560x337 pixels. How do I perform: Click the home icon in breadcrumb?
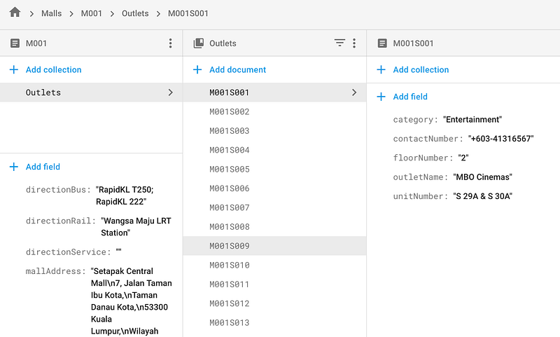15,13
